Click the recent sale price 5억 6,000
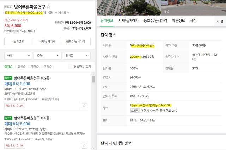This screenshot has width=226, height=150. (x=13, y=26)
